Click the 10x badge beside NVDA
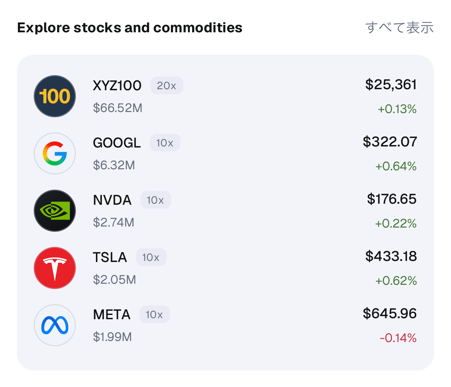The width and height of the screenshot is (451, 387). coord(156,200)
